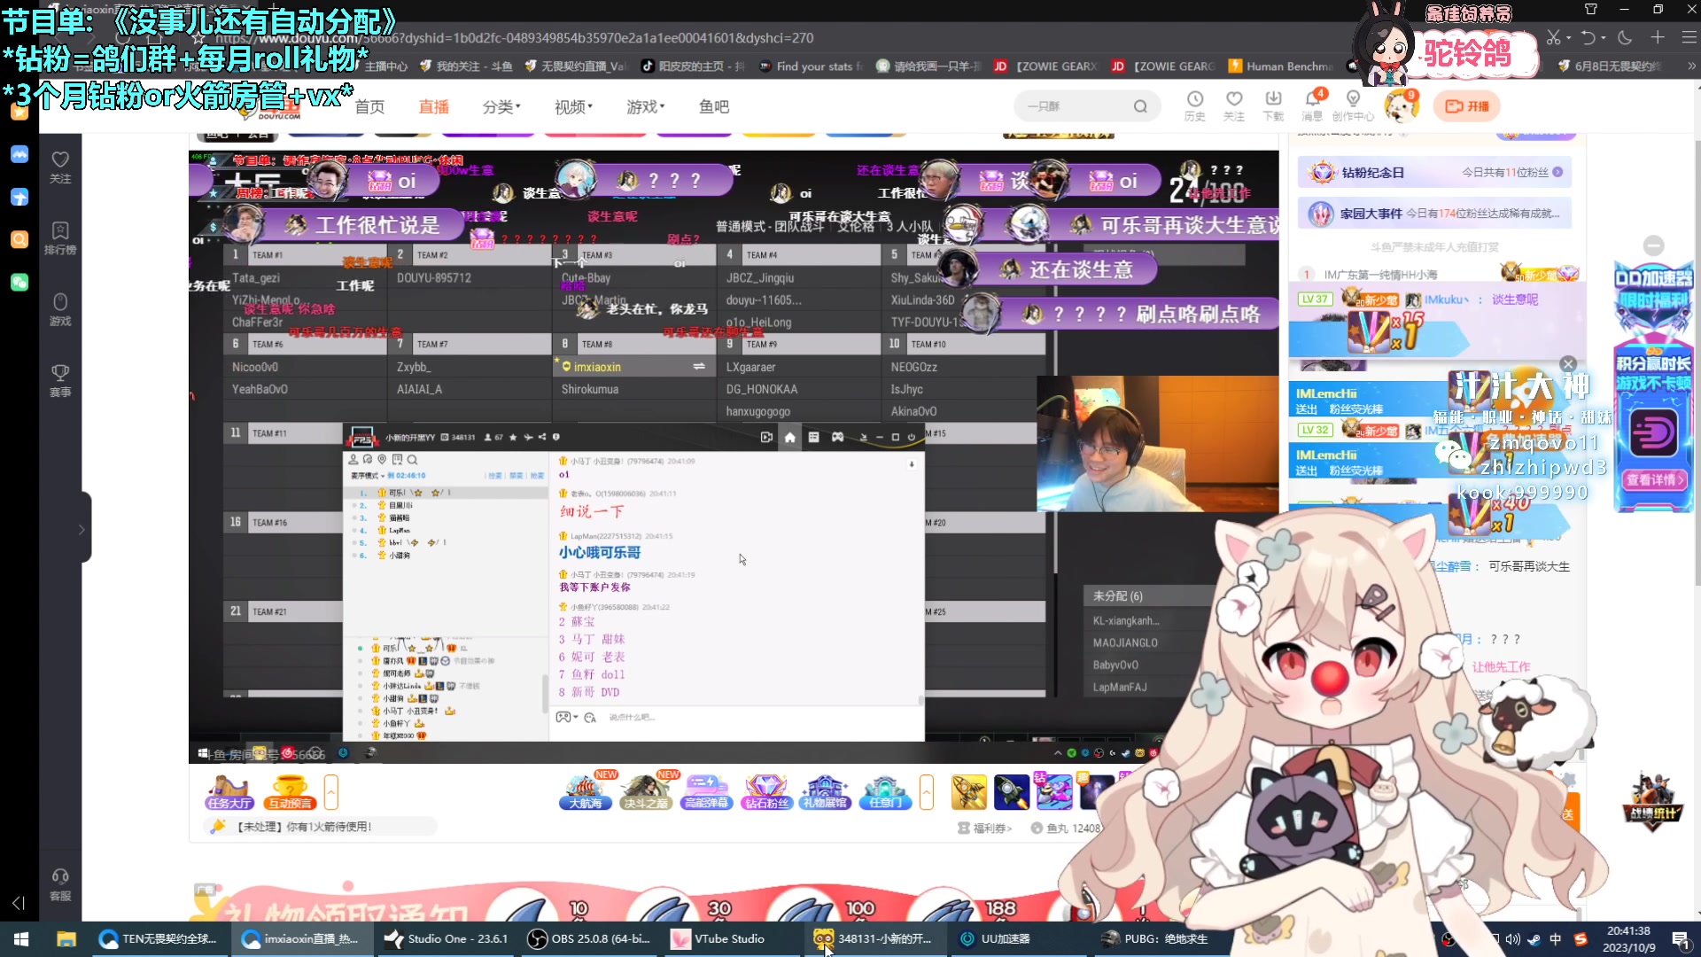Image resolution: width=1701 pixels, height=957 pixels.
Task: Expand the arrow beside 互动预言
Action: pyautogui.click(x=331, y=791)
